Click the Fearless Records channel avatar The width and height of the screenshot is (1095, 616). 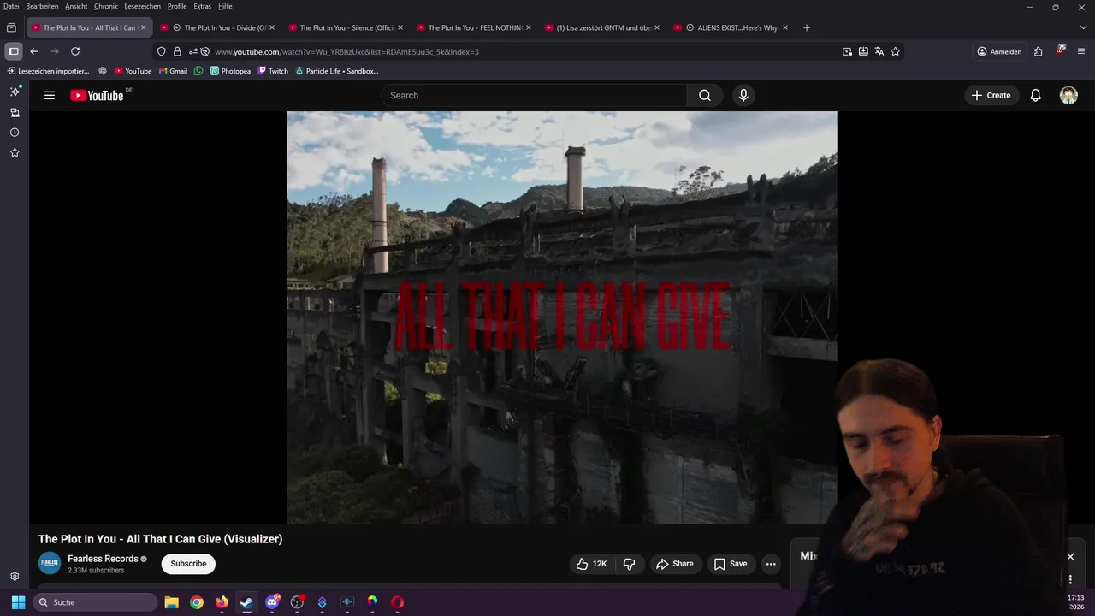[50, 564]
